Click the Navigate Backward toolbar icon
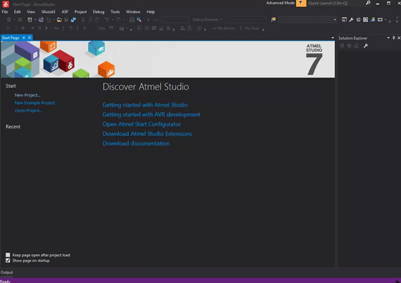This screenshot has width=401, height=283. [x=9, y=19]
